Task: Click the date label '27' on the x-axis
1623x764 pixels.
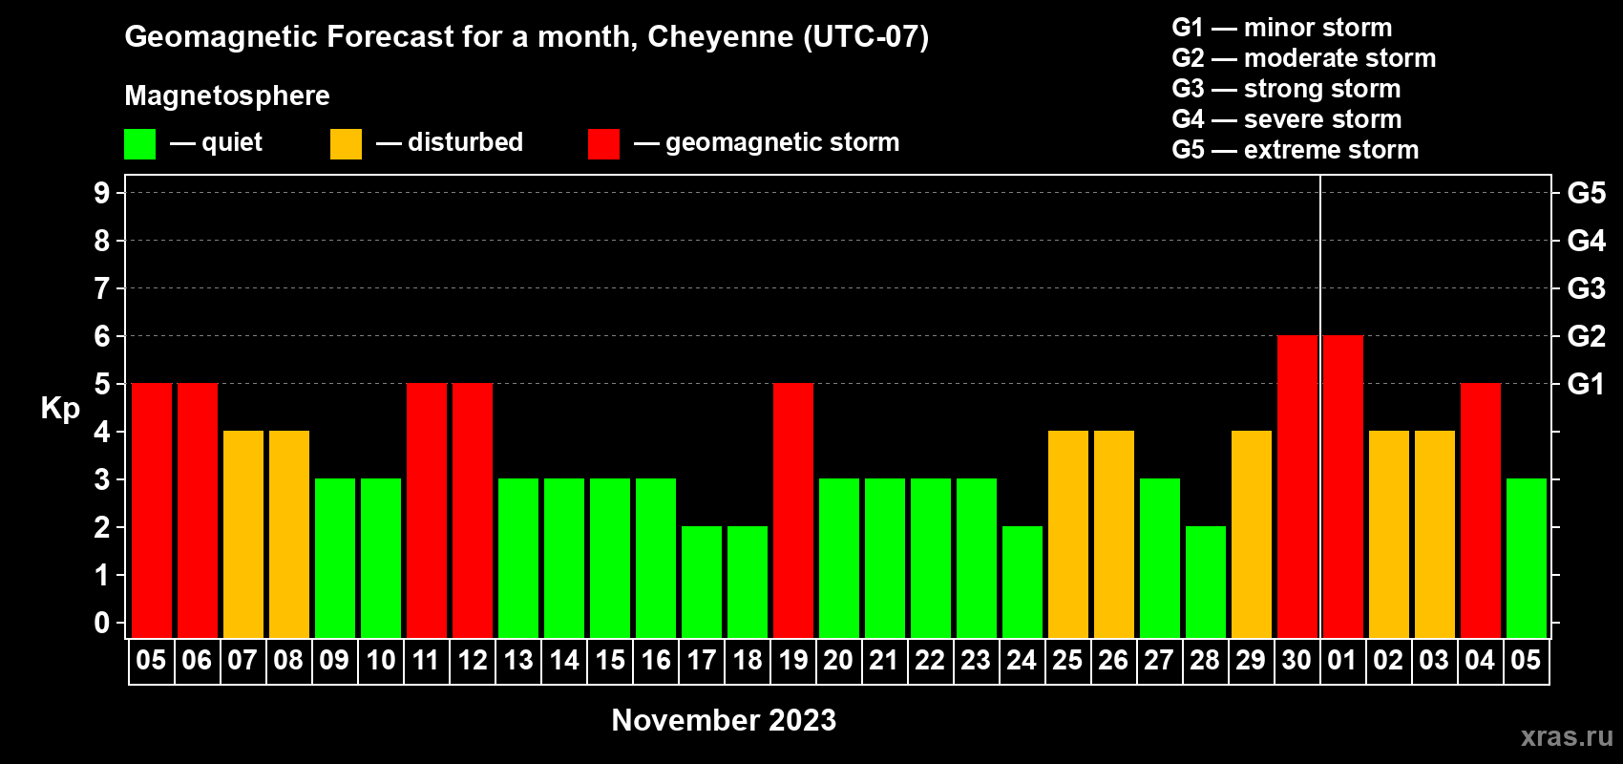Action: pyautogui.click(x=1159, y=660)
